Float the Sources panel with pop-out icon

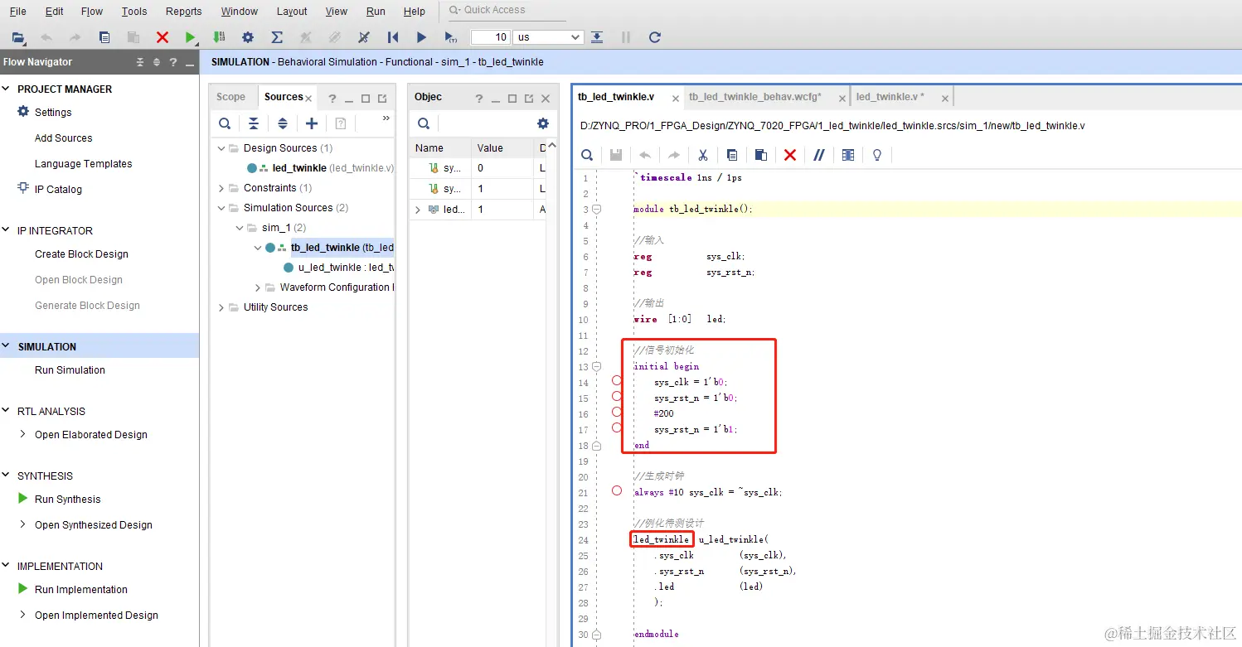pyautogui.click(x=382, y=99)
